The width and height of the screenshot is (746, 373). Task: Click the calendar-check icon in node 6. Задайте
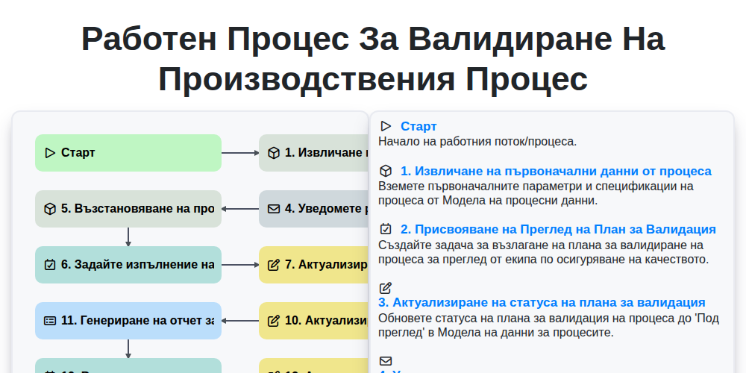(50, 265)
